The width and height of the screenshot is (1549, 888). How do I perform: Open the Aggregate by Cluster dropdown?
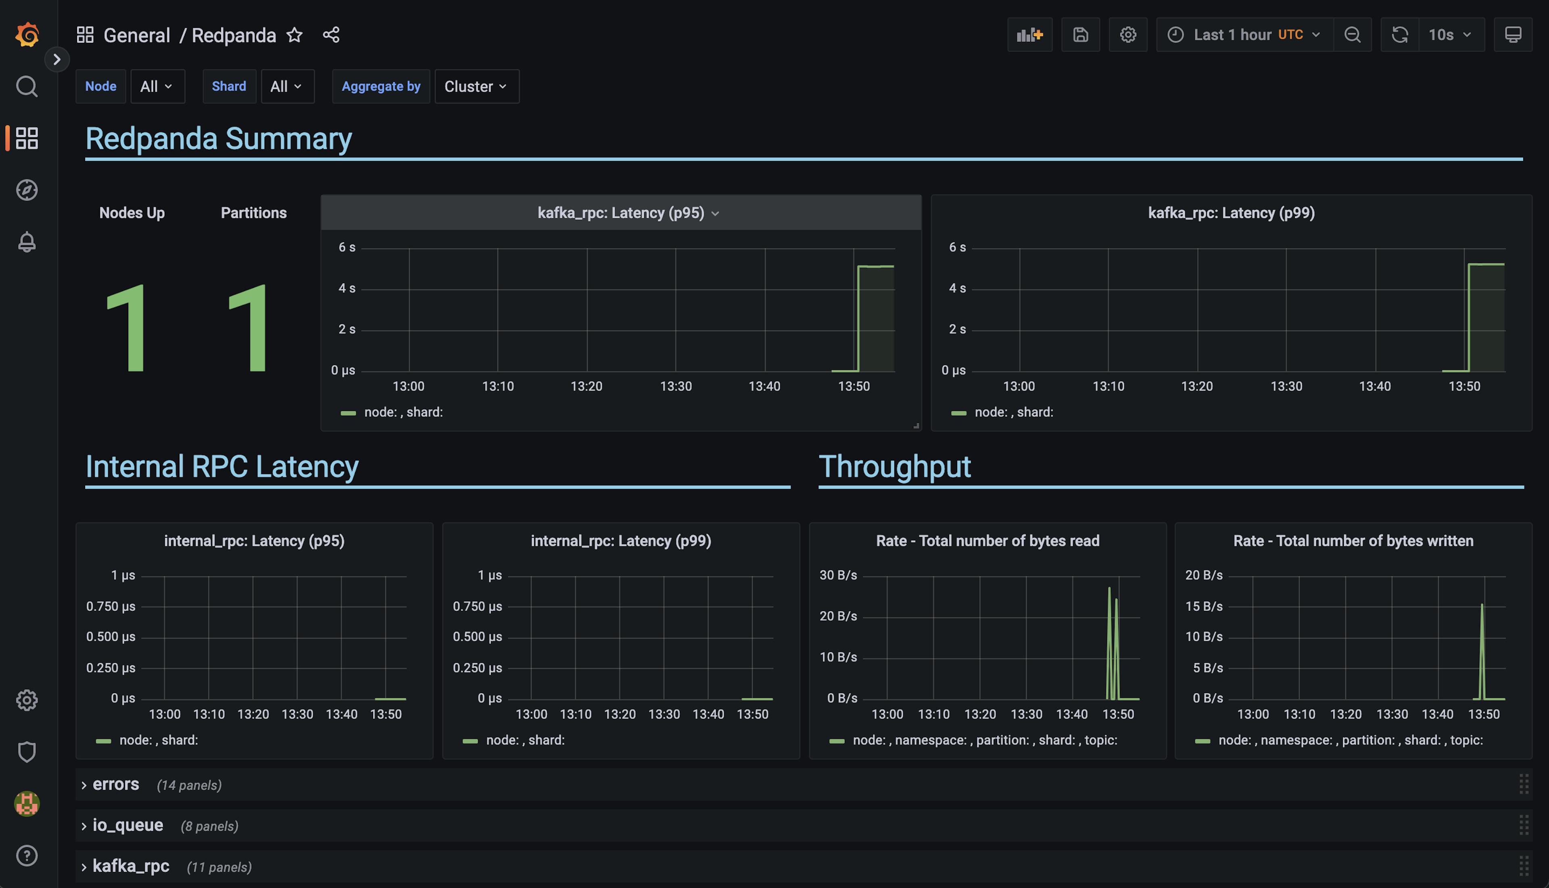(477, 86)
